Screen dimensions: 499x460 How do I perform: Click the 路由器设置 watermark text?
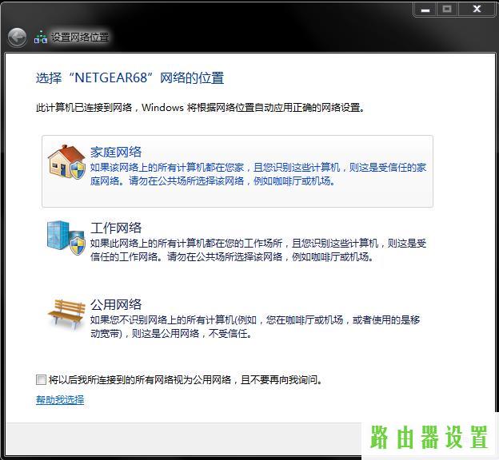tap(428, 438)
